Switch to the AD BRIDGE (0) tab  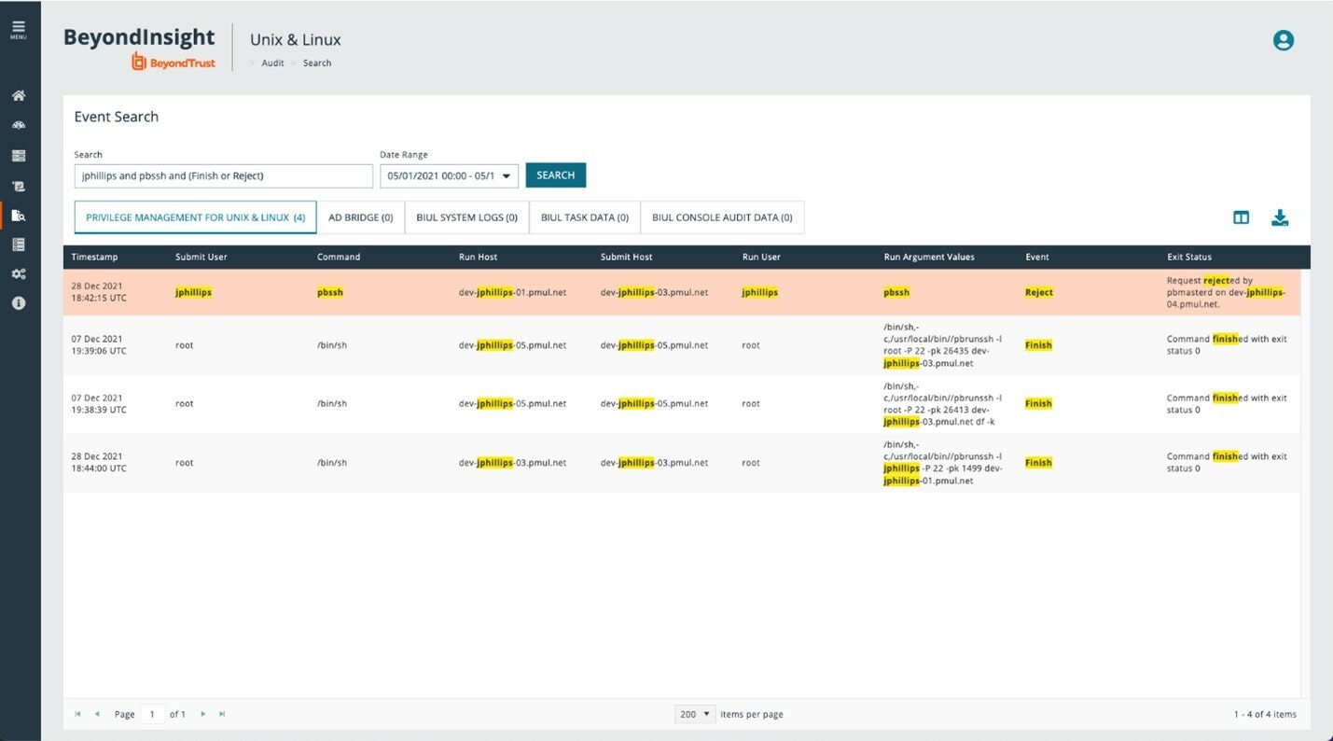(x=361, y=217)
